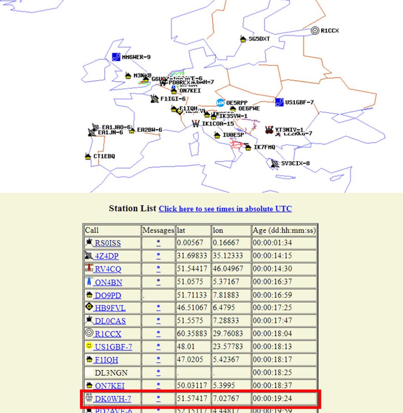403x413 pixels.
Task: Click age value 00:00:18:37
Action: pos(272,386)
